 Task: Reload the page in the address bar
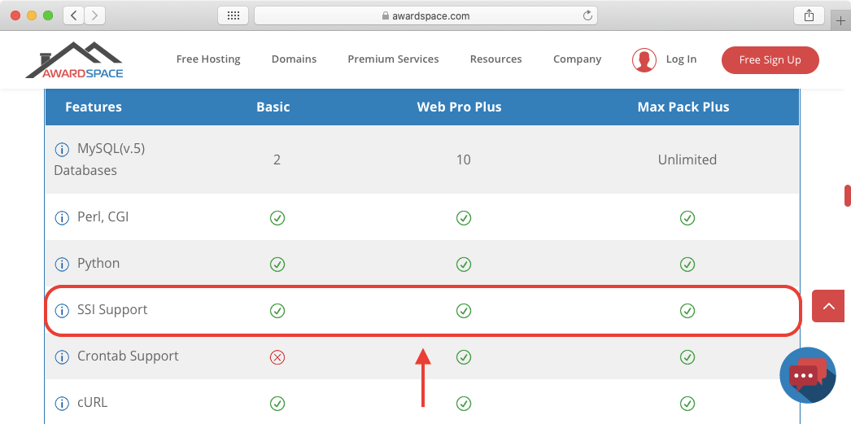click(x=587, y=15)
